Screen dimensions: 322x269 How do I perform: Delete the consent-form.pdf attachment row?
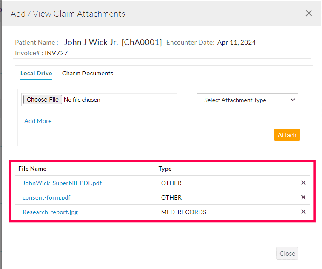[303, 197]
